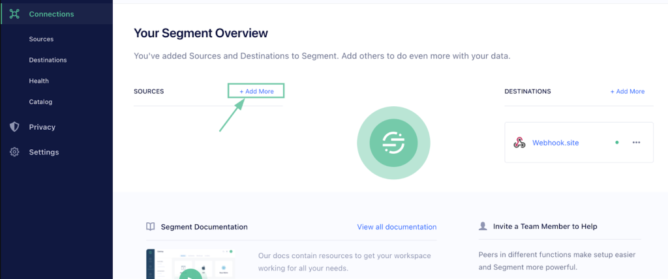Open the Catalog page in sidebar
668x279 pixels.
(40, 102)
